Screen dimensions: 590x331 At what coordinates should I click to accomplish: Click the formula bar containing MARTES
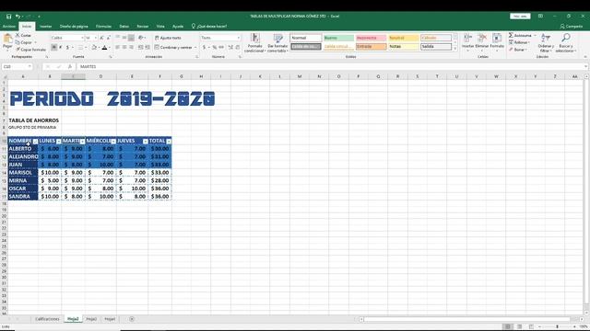tap(331, 67)
